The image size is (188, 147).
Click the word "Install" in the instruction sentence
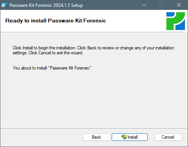(x=28, y=48)
